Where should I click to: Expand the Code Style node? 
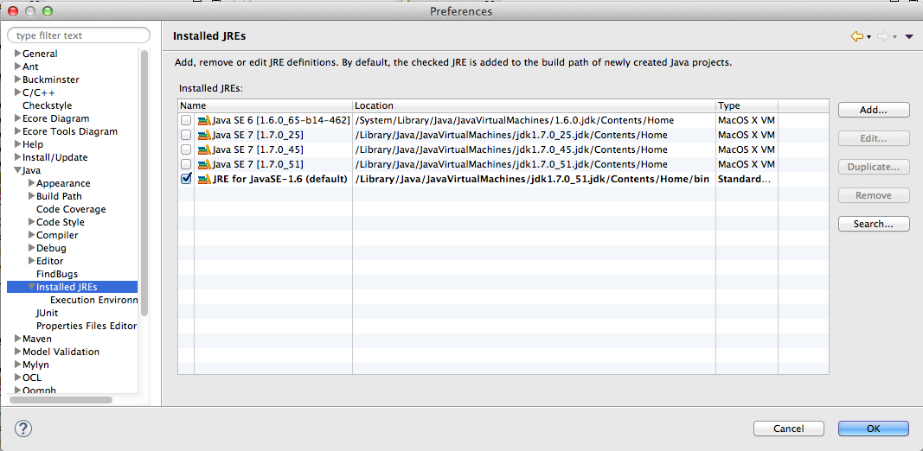pos(32,222)
